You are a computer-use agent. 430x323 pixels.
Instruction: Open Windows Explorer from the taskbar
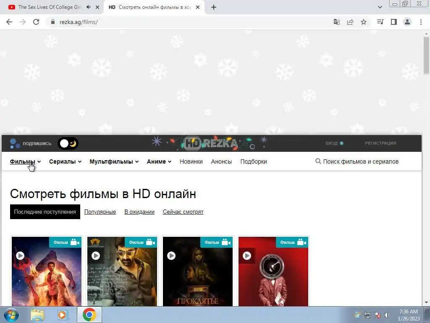click(37, 315)
